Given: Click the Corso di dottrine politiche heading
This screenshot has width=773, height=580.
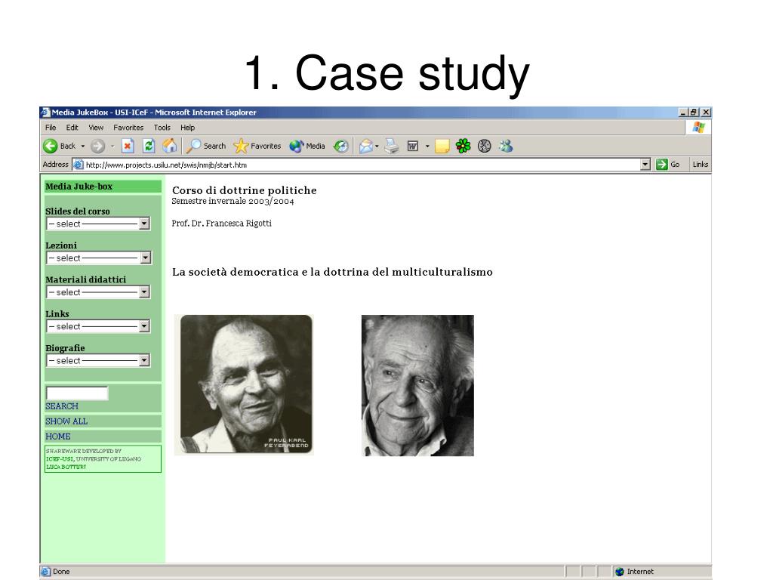Looking at the screenshot, I should point(245,190).
